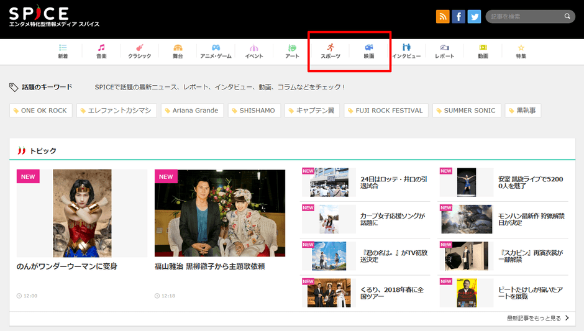Open のんがワンダーウーマンに変身 headline

click(67, 266)
